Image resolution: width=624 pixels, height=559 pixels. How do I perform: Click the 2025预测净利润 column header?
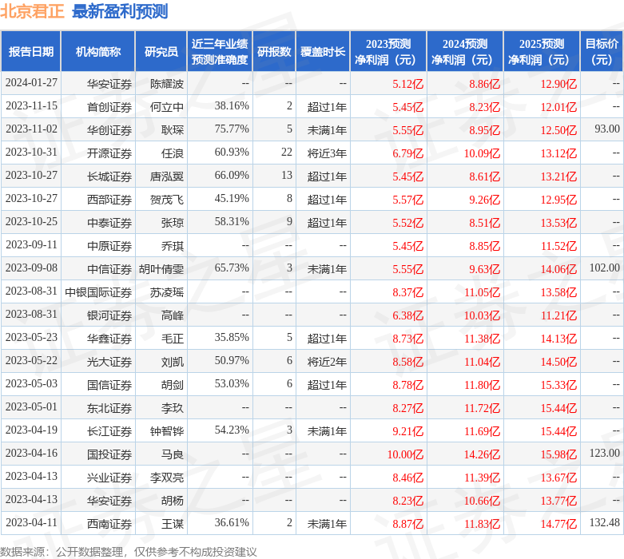pos(542,52)
